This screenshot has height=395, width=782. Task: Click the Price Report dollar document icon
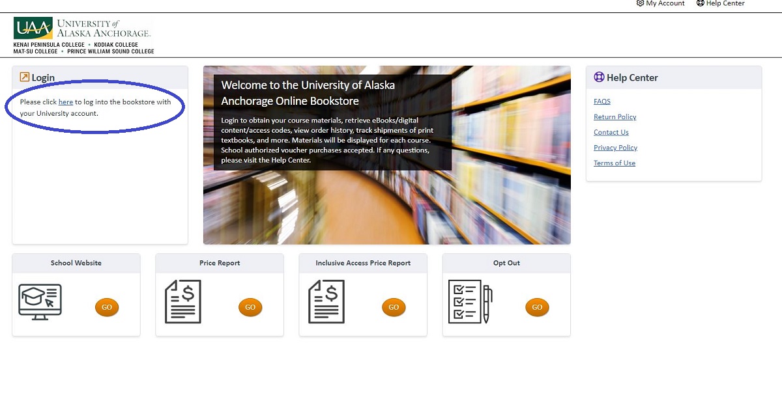(x=183, y=302)
